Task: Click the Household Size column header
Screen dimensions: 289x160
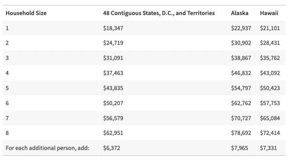Action: pyautogui.click(x=26, y=13)
